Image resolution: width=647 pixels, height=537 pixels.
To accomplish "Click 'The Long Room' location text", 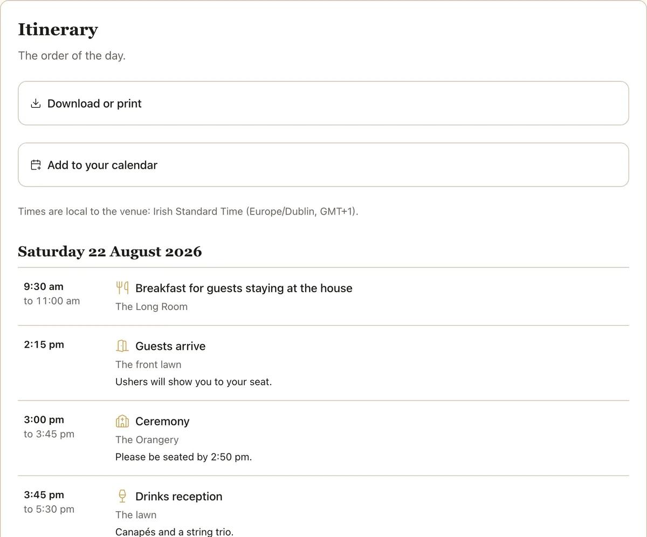I will [x=152, y=306].
